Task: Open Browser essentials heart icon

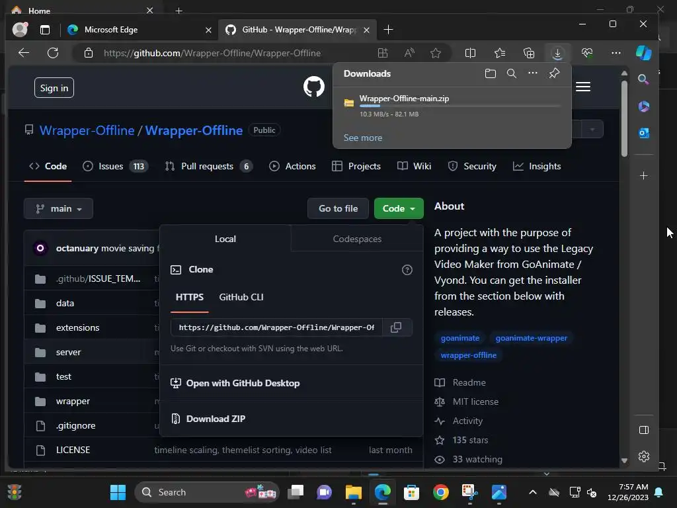Action: pos(587,53)
